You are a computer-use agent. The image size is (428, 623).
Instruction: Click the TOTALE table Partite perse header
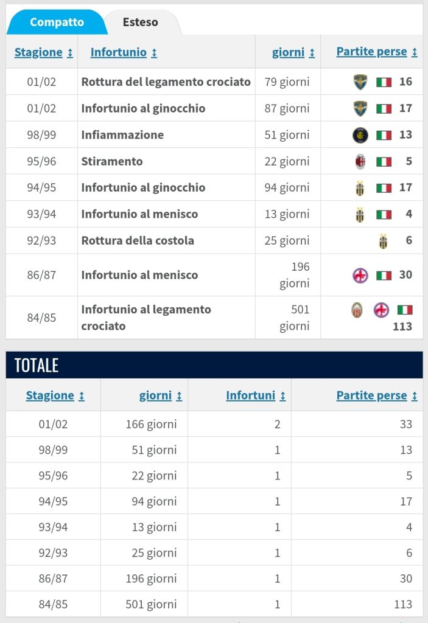coord(377,395)
